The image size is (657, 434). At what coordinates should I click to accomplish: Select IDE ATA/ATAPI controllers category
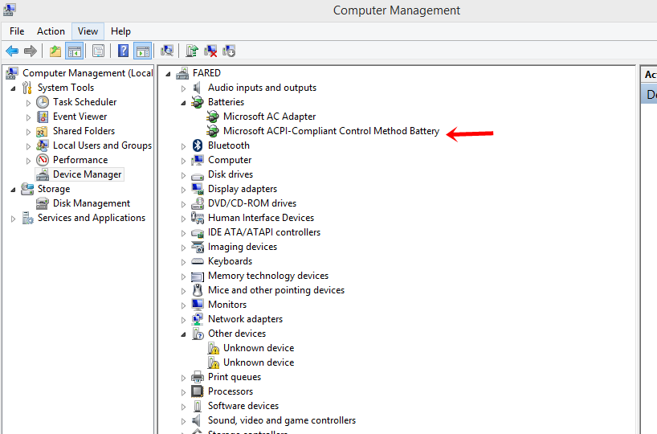pyautogui.click(x=264, y=232)
